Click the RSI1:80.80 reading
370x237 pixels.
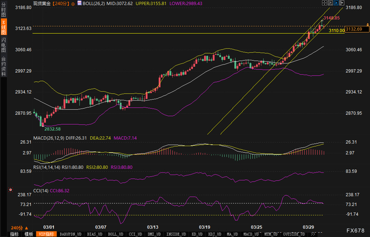click(x=73, y=167)
